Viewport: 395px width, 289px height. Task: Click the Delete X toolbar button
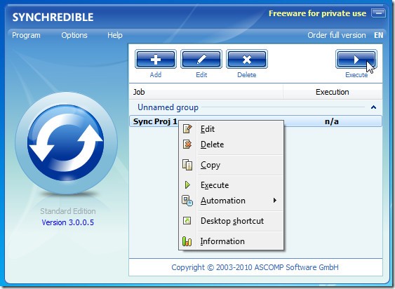pos(247,59)
